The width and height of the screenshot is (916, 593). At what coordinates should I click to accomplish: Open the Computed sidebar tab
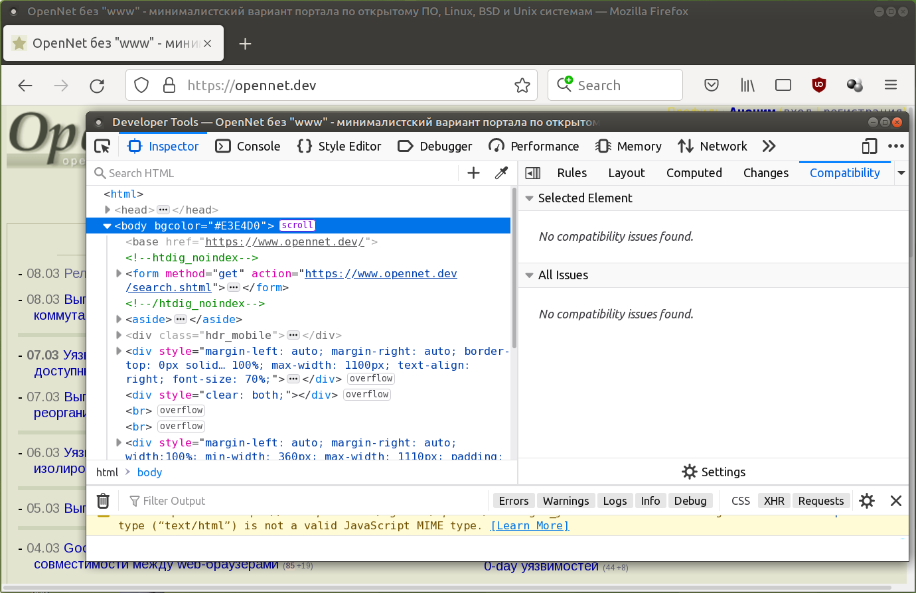coord(694,173)
